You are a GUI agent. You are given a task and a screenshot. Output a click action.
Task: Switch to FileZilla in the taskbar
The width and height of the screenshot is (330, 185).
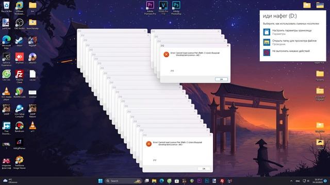coord(222,181)
